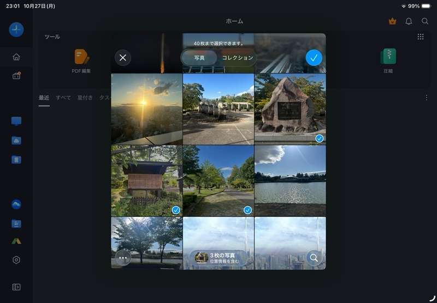The image size is (437, 303).
Task: Select the plaza with stone walls photo
Action: 218,109
